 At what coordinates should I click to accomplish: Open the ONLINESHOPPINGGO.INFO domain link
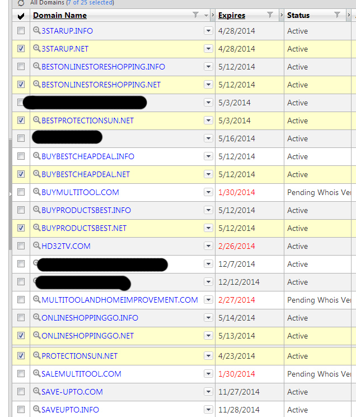(x=90, y=318)
